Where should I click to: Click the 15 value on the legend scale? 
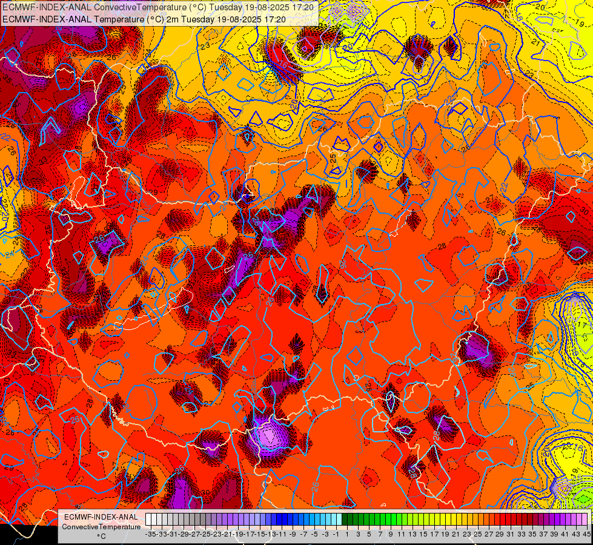pos(423,534)
